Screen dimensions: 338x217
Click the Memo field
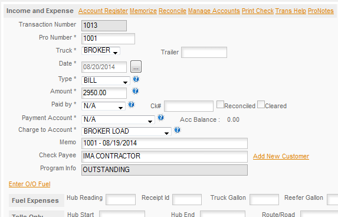(x=165, y=143)
